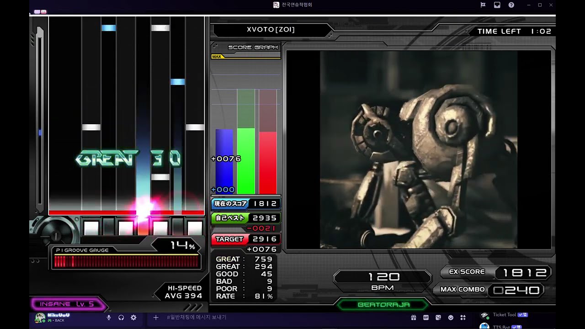Maximize the Discord window
This screenshot has height=329, width=585.
(540, 5)
